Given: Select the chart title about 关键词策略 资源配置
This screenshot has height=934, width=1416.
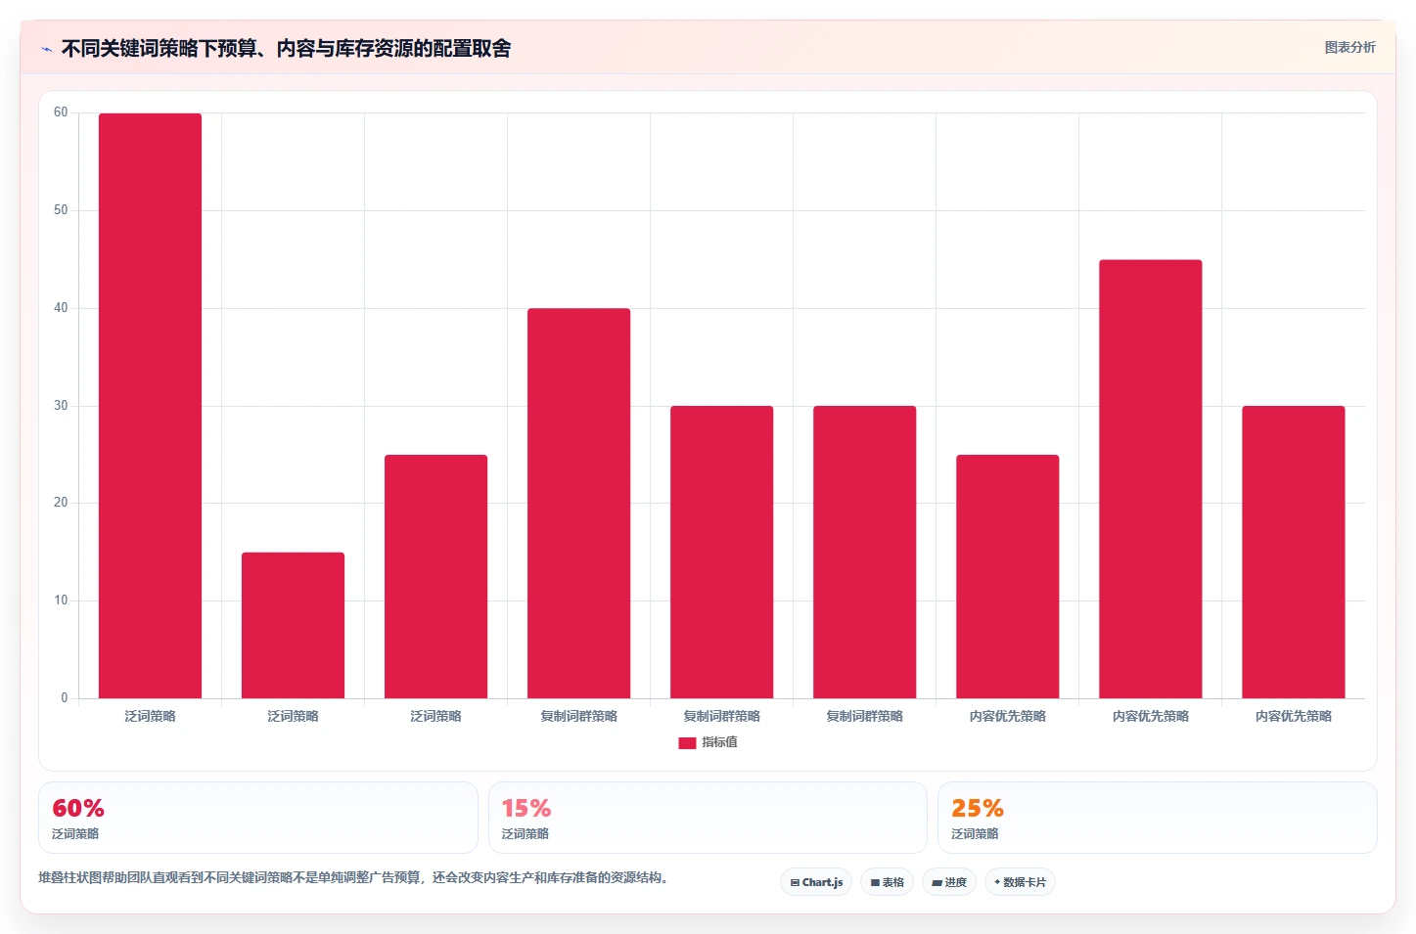Looking at the screenshot, I should [286, 48].
